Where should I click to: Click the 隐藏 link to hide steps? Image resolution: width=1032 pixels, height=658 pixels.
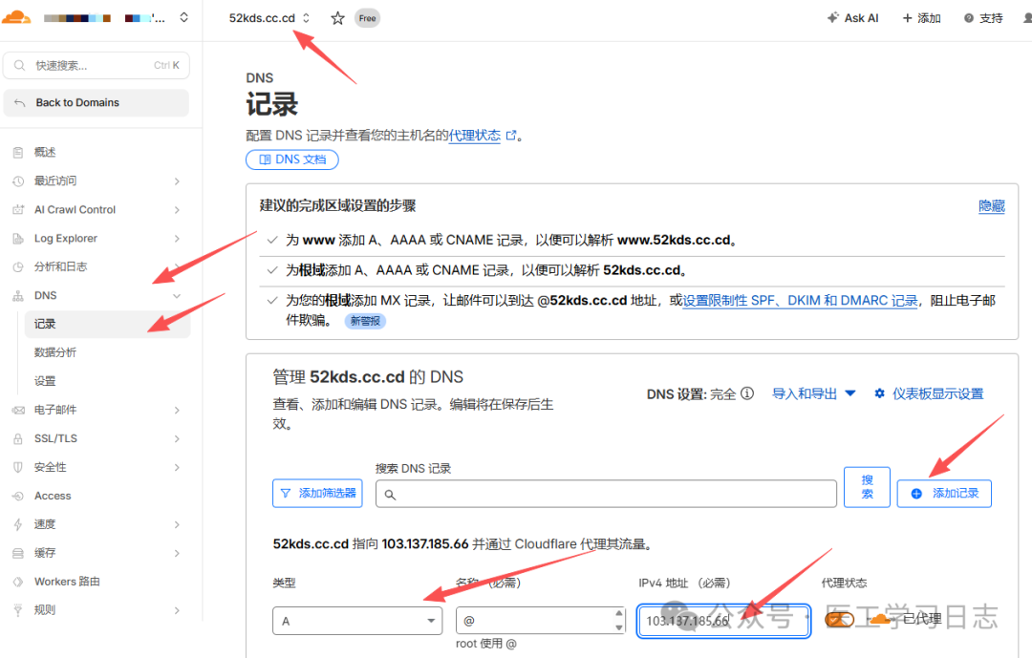tap(991, 206)
